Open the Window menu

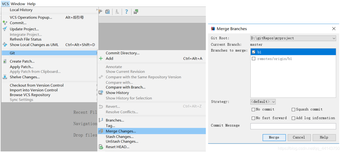tap(18, 4)
